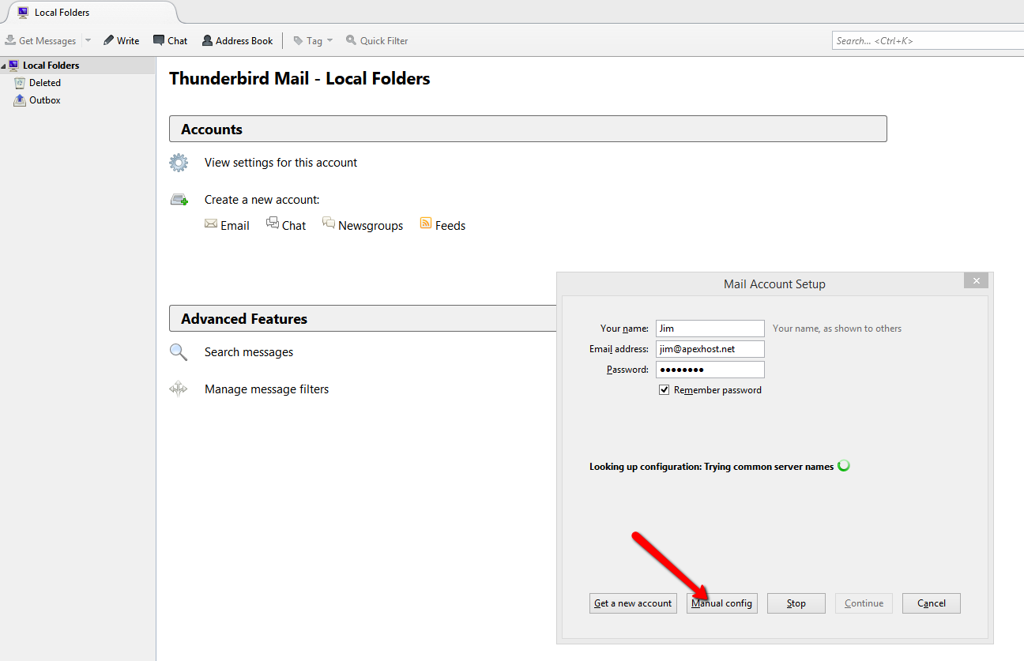
Task: Click the 'Your name, as shown to others' hint
Action: 837,329
